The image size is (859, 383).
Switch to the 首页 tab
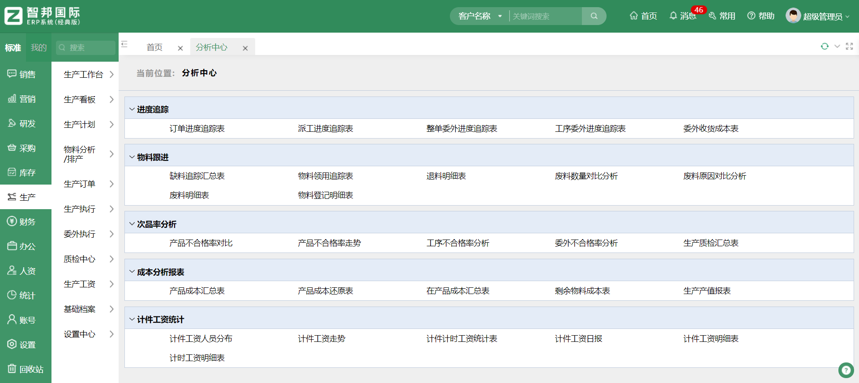point(154,47)
